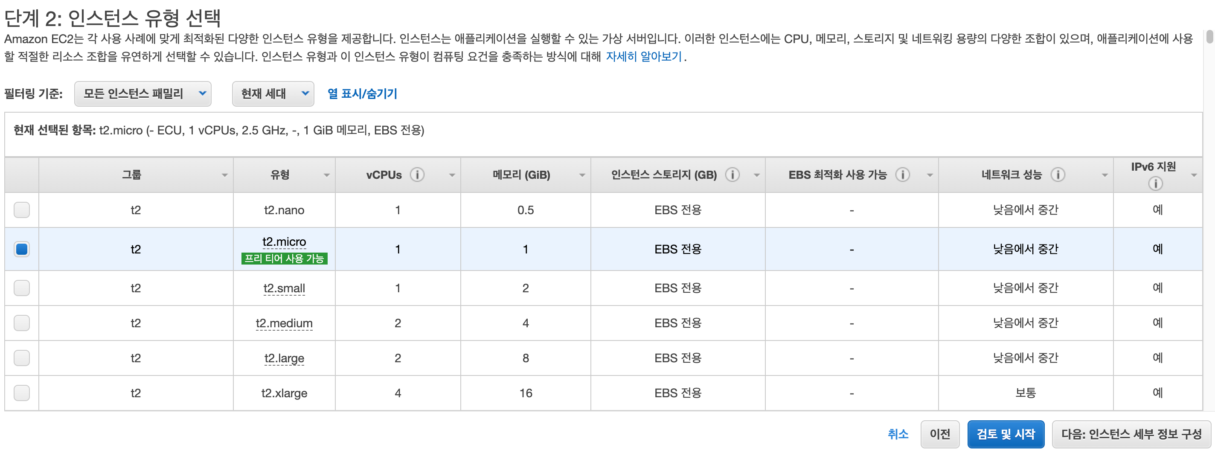Open the EBS 최적화 column sort arrow
Image resolution: width=1215 pixels, height=454 pixels.
[930, 175]
